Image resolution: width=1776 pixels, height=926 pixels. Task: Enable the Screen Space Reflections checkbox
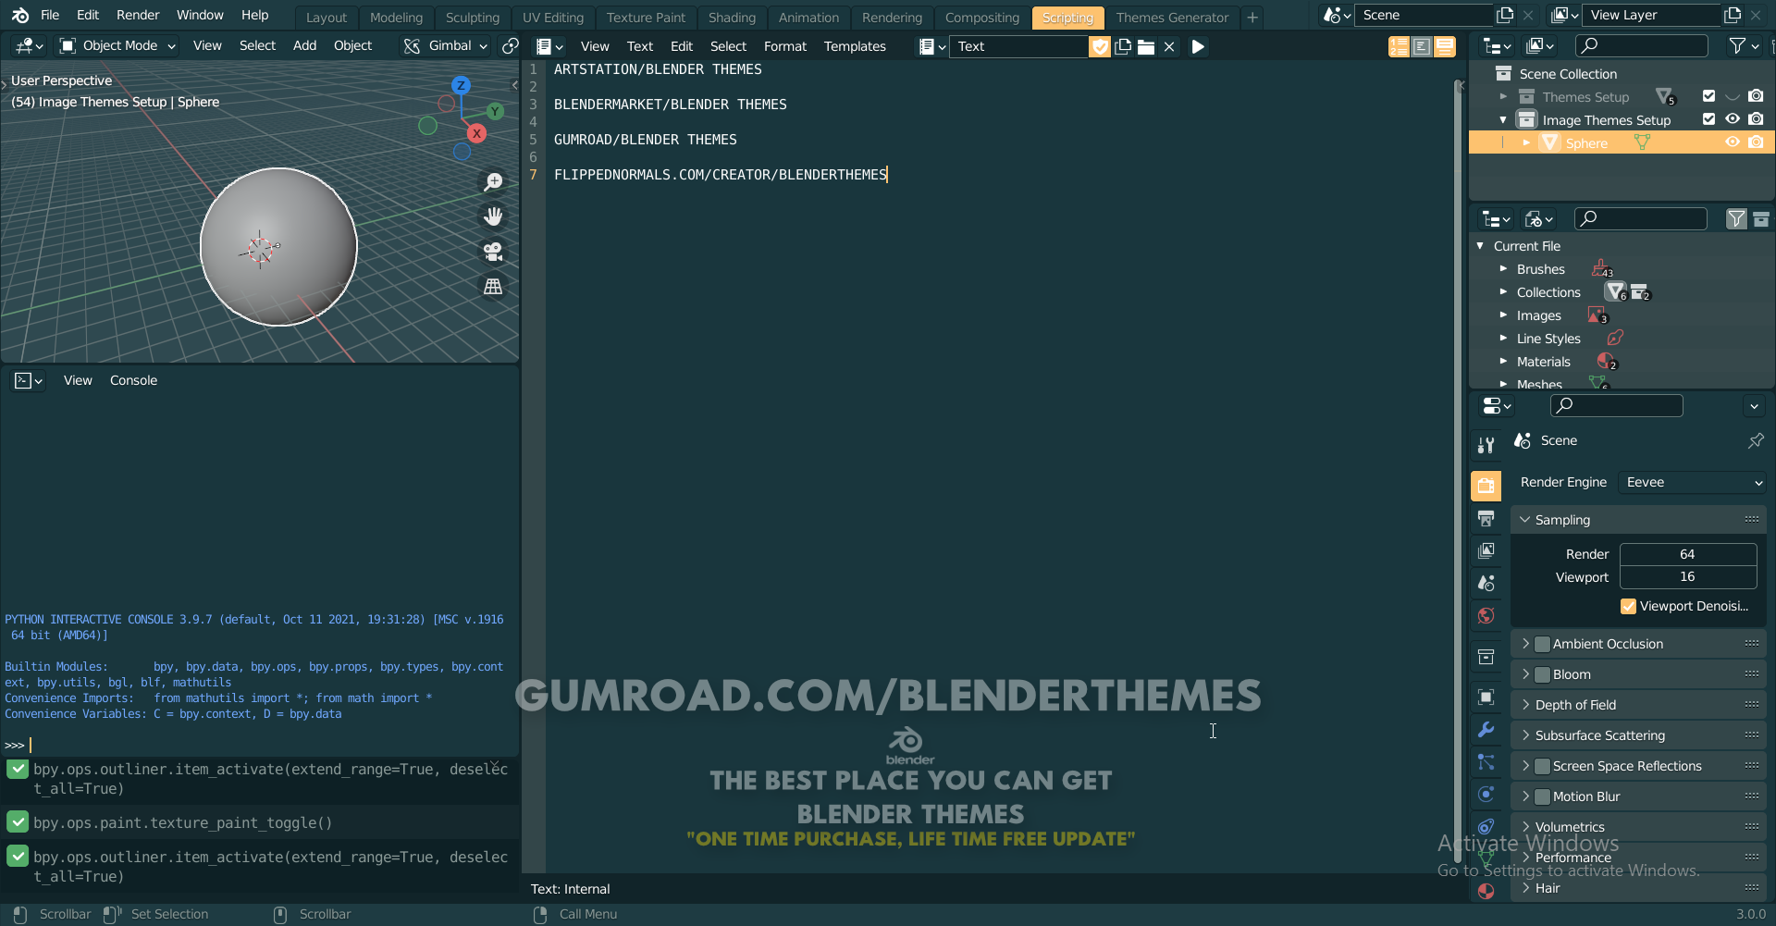click(1542, 766)
